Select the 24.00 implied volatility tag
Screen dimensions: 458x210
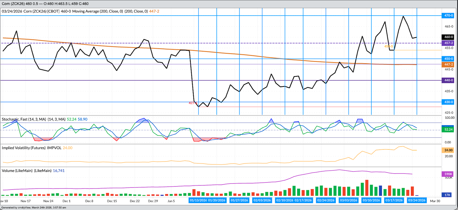click(x=448, y=150)
